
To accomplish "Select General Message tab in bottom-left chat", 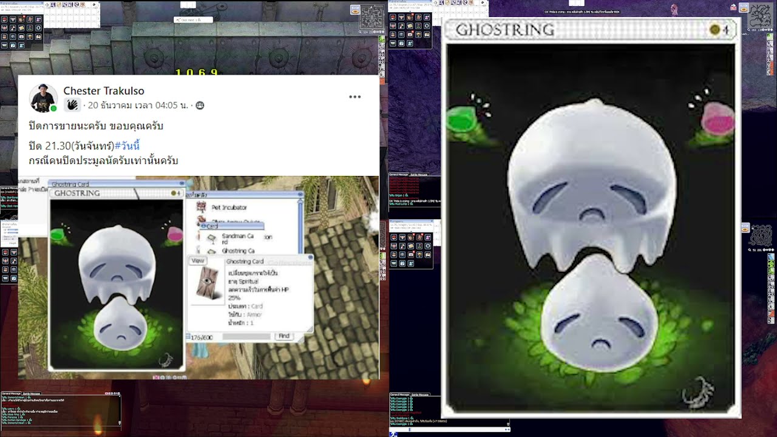I will [x=11, y=394].
